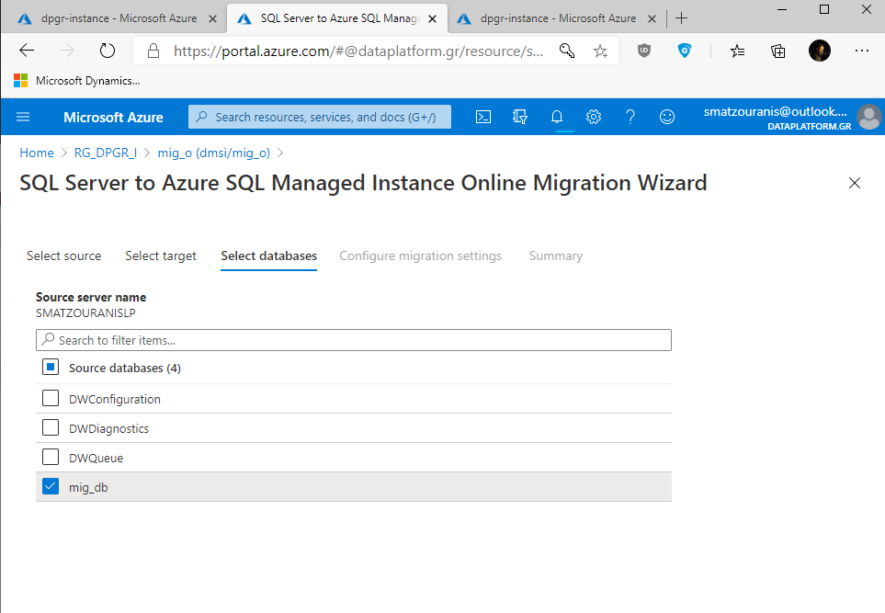Open Azure feedback smiley icon
885x613 pixels.
pyautogui.click(x=667, y=117)
